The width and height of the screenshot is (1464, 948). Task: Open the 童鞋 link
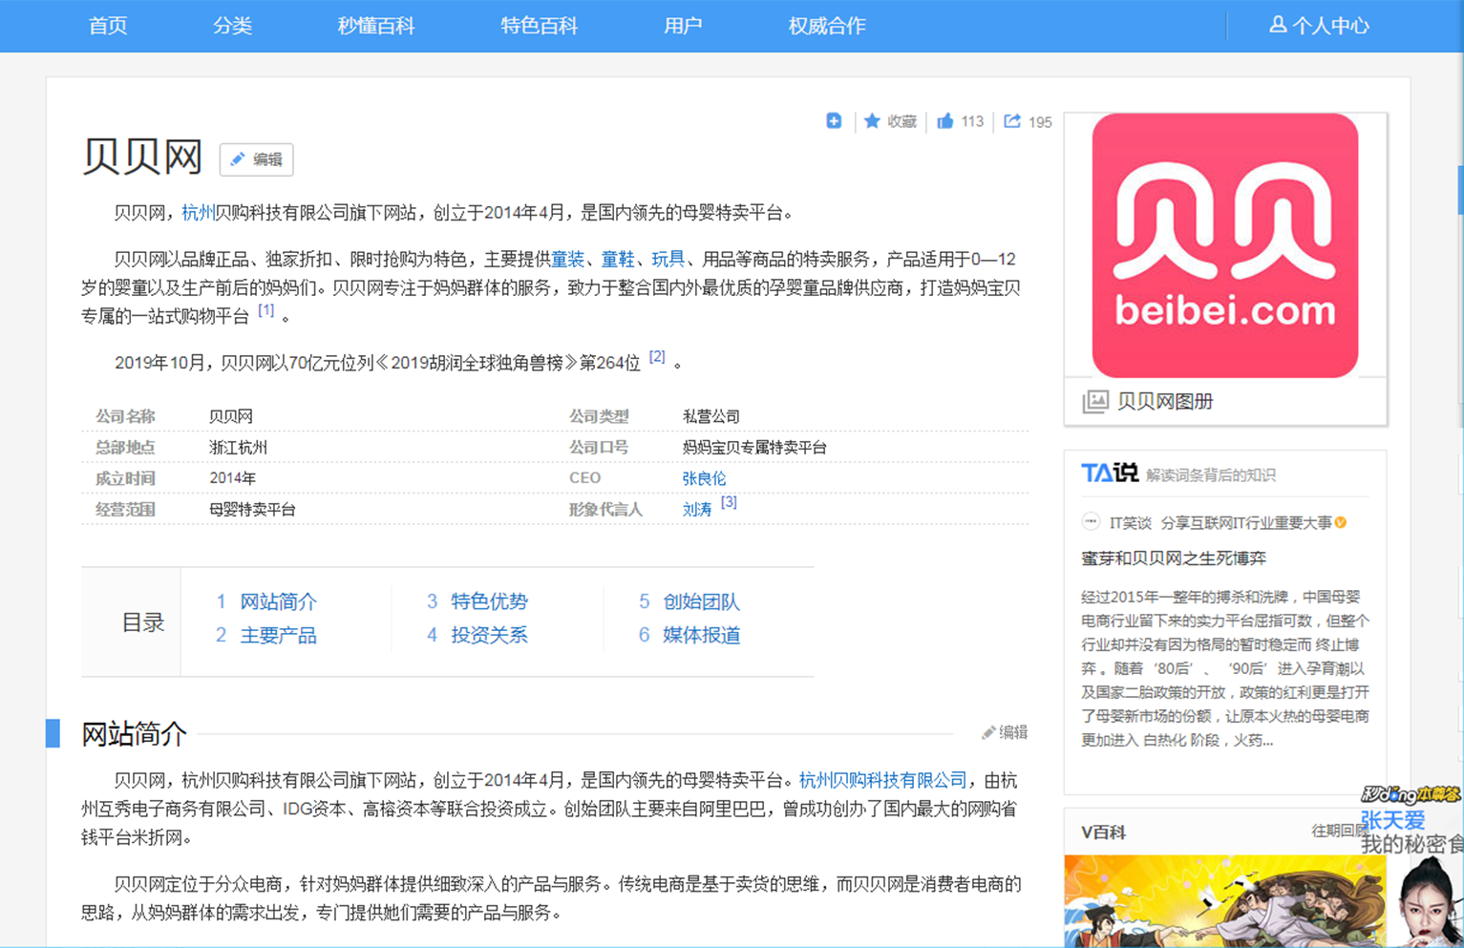coord(618,260)
